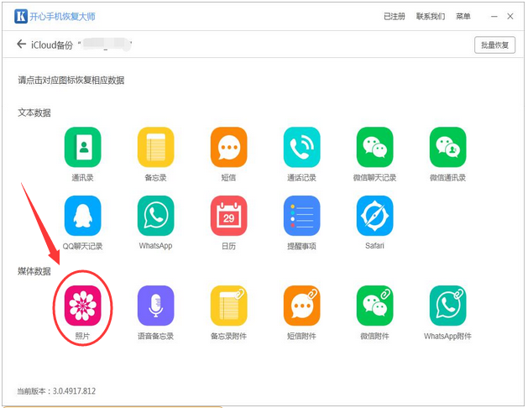This screenshot has height=408, width=528.
Task: Select the 备忘录 notes icon
Action: tap(155, 147)
